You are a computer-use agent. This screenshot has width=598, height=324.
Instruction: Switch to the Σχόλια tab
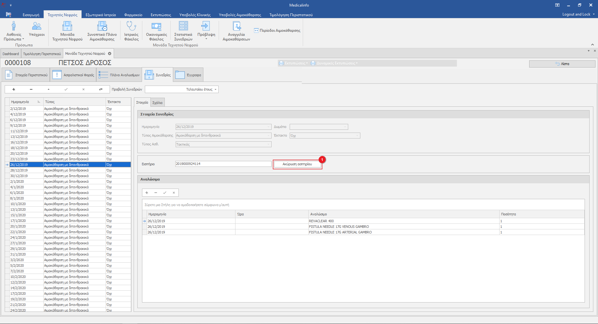click(x=157, y=103)
